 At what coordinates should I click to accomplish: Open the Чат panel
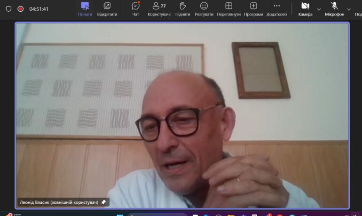[x=135, y=8]
